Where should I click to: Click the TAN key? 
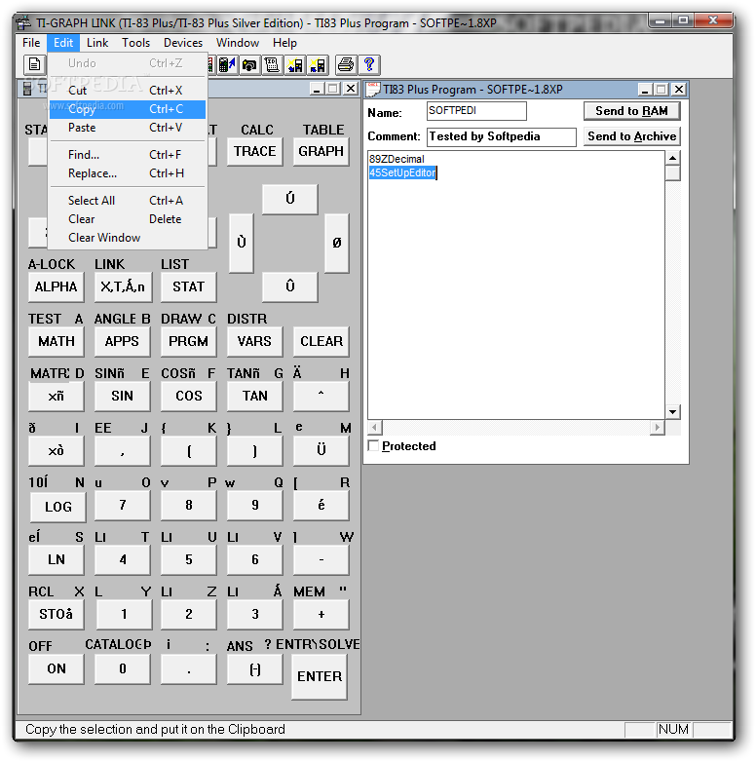tap(254, 396)
